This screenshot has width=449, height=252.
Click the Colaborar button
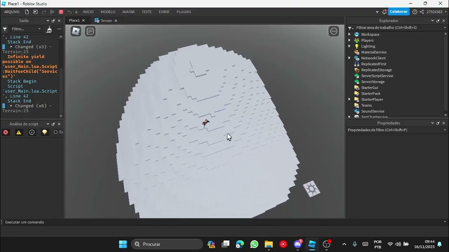click(398, 12)
